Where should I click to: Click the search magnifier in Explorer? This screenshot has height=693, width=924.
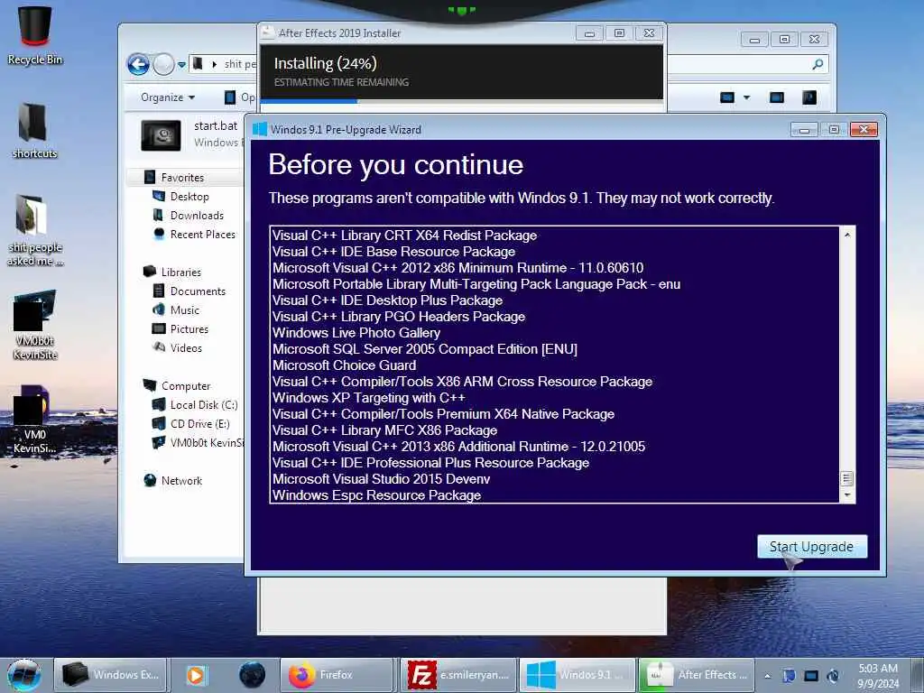pyautogui.click(x=818, y=64)
